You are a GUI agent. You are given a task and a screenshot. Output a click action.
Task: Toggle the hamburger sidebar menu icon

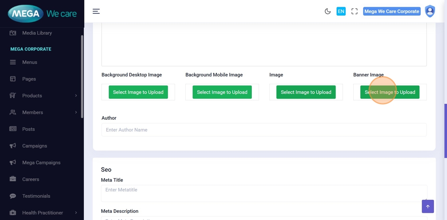coord(96,11)
